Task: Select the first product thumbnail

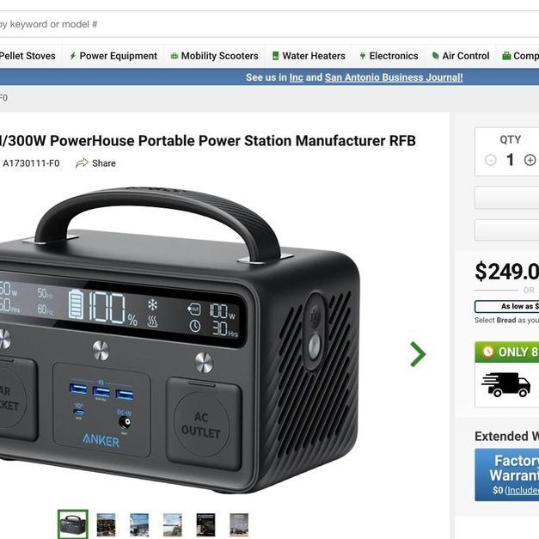Action: [x=73, y=524]
